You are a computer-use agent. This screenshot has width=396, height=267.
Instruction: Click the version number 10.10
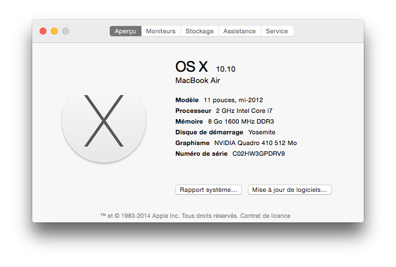226,69
